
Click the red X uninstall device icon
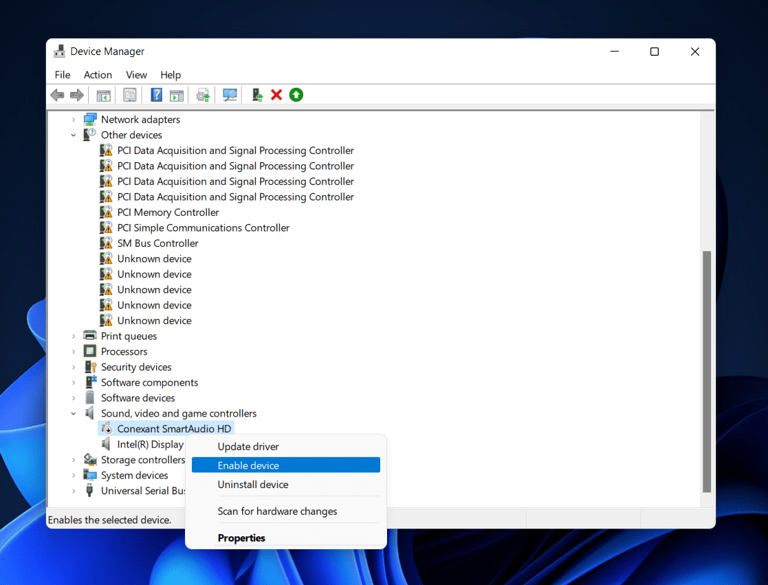tap(276, 95)
